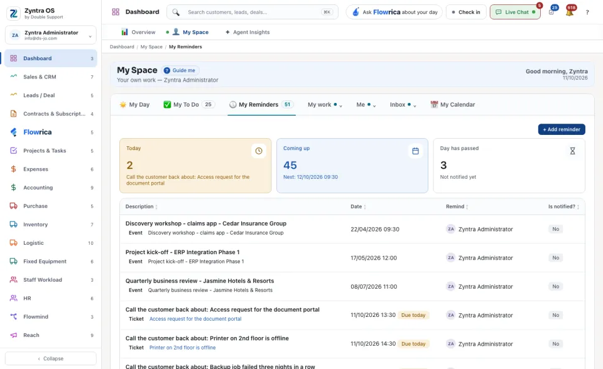Open Purchase via its sidebar icon
Screen dimensions: 603x369
tap(13, 206)
